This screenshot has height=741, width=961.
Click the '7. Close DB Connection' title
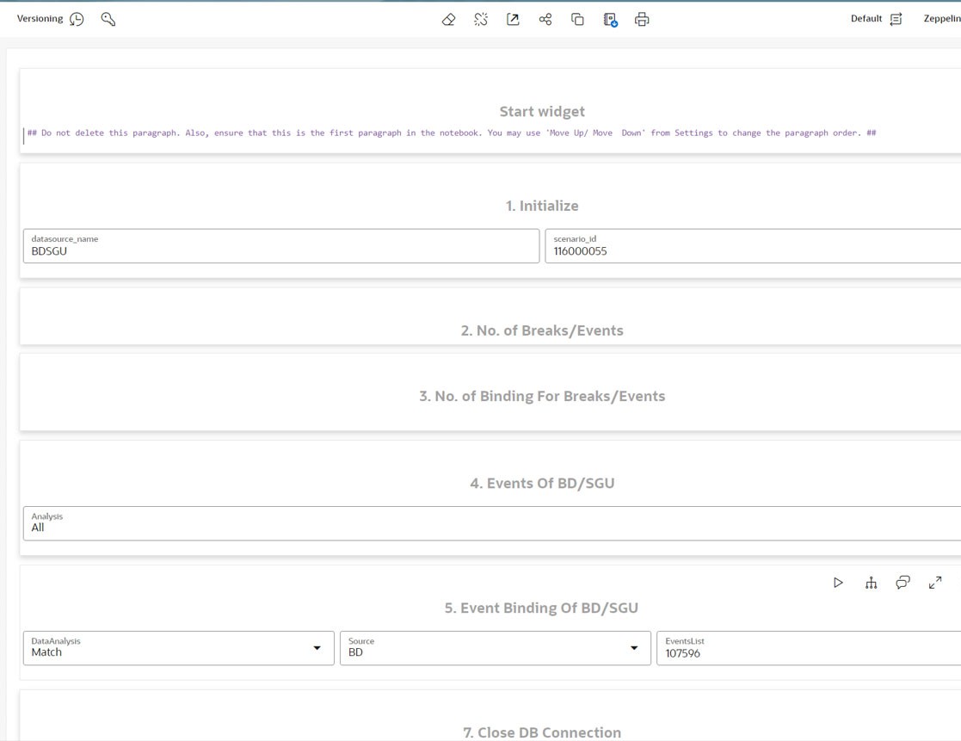point(542,732)
